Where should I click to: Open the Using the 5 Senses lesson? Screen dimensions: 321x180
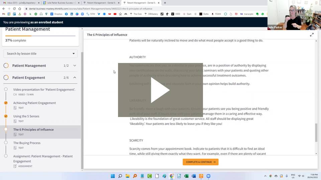click(26, 116)
